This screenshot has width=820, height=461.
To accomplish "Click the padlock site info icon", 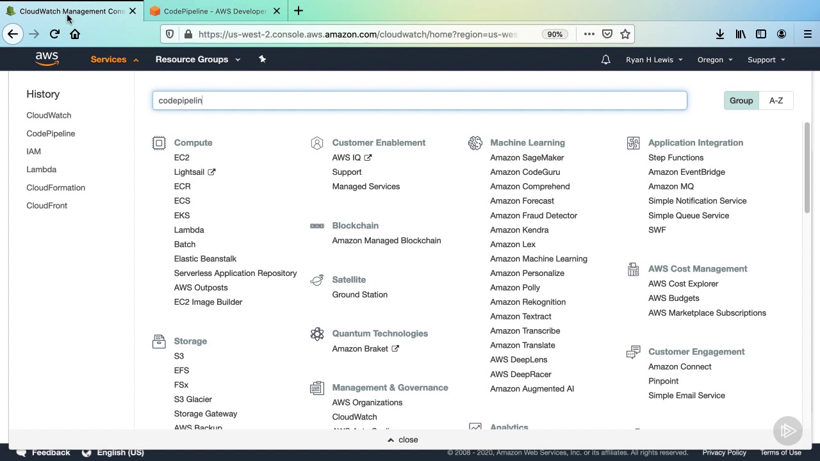I will (x=188, y=34).
